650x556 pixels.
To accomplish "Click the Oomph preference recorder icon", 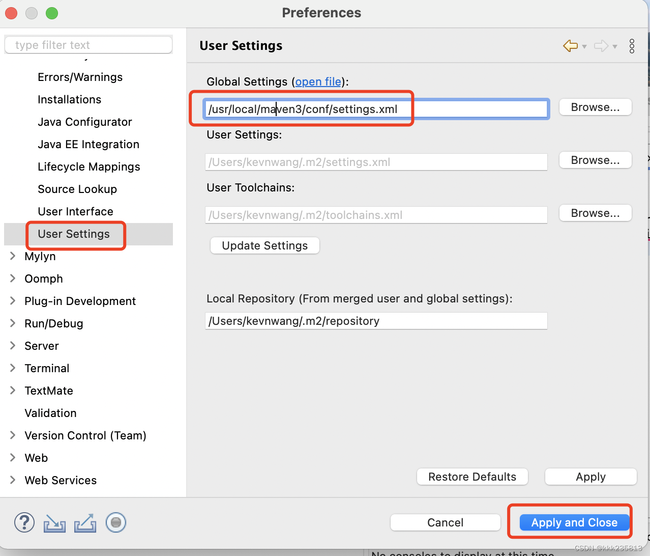I will pos(115,522).
